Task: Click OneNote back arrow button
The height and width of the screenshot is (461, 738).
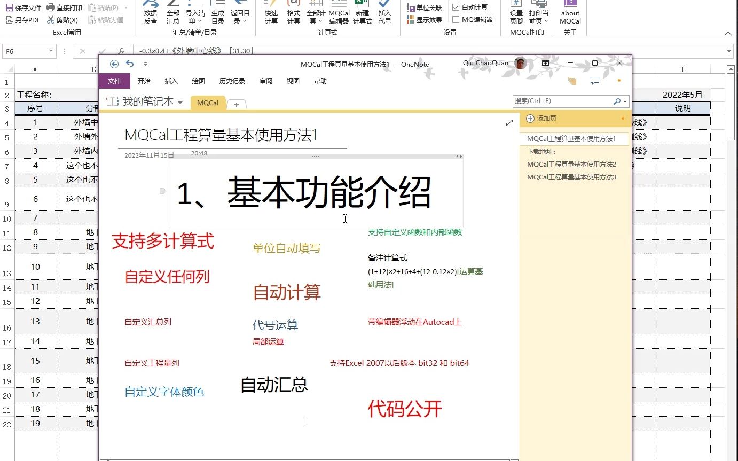Action: click(x=114, y=64)
